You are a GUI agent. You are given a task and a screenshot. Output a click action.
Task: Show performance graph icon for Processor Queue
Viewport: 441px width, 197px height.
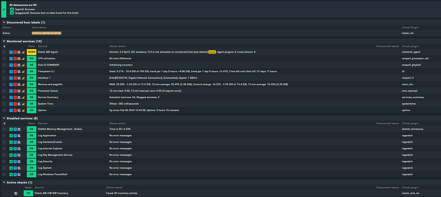coord(23,91)
